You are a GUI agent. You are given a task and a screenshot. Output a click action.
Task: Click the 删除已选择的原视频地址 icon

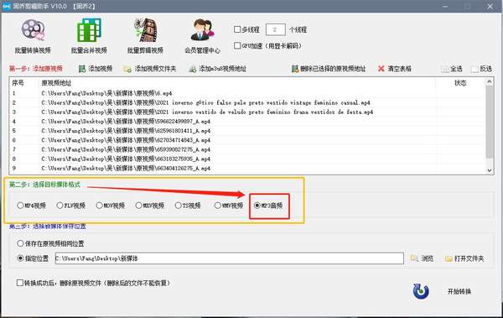coord(295,69)
